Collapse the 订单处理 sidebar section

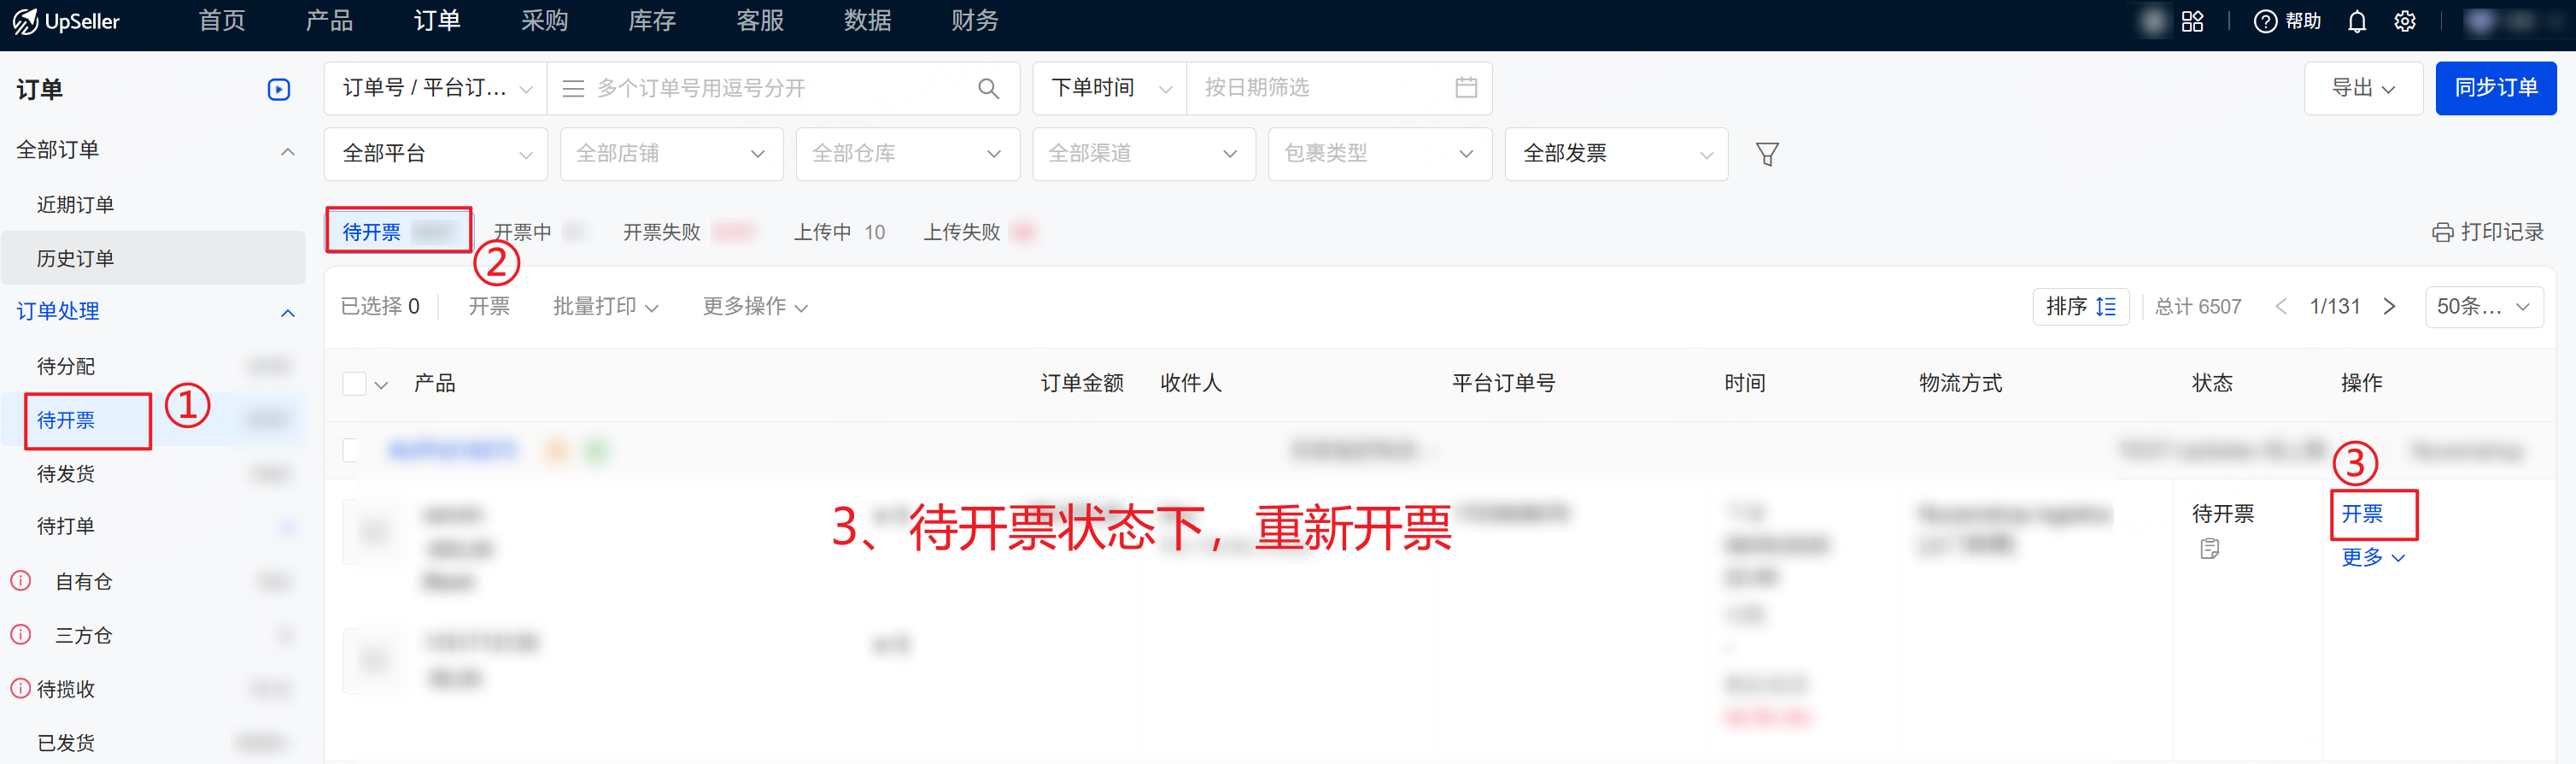287,312
